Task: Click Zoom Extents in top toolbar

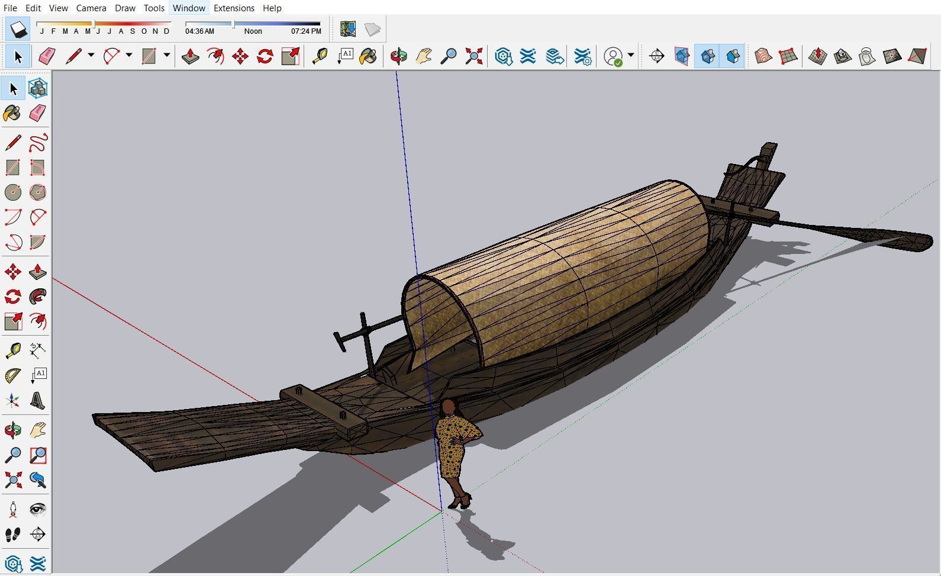Action: (474, 56)
